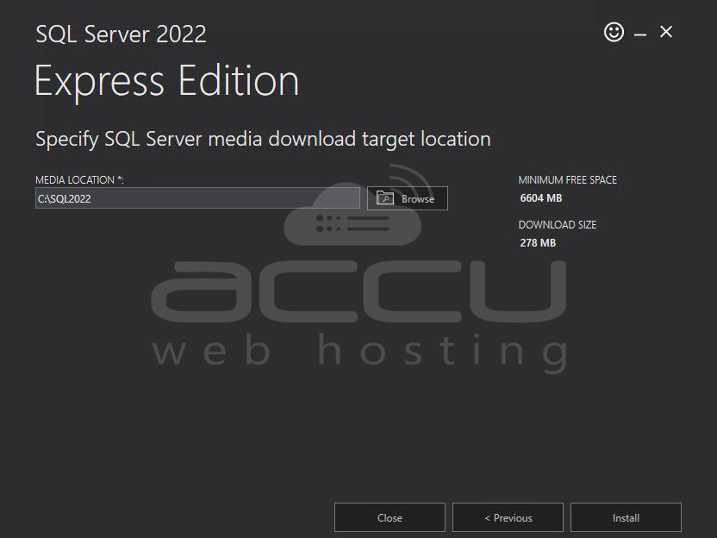Click the MINIMUM FREE SPACE label

567,180
